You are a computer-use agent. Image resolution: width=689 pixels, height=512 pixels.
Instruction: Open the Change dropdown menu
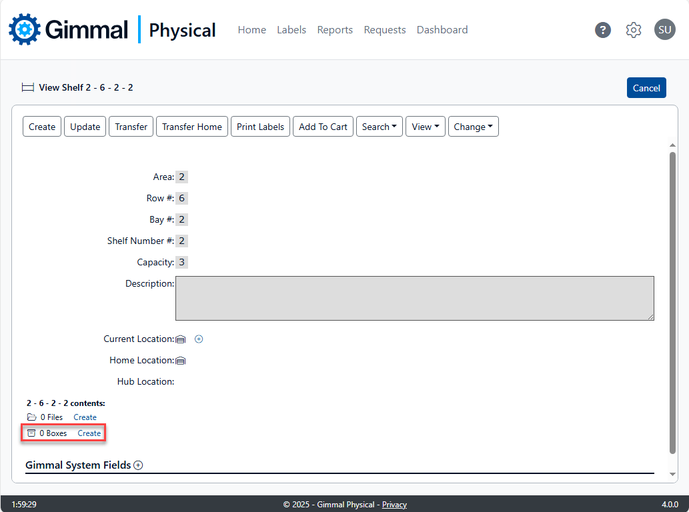tap(473, 127)
